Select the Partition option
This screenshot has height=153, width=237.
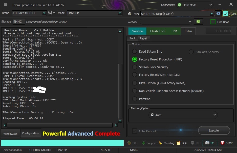click(134, 99)
